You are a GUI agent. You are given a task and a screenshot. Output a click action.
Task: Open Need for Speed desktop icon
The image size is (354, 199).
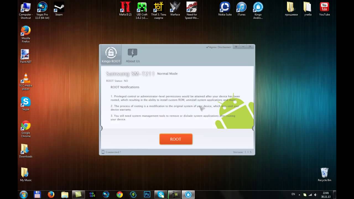pyautogui.click(x=192, y=11)
